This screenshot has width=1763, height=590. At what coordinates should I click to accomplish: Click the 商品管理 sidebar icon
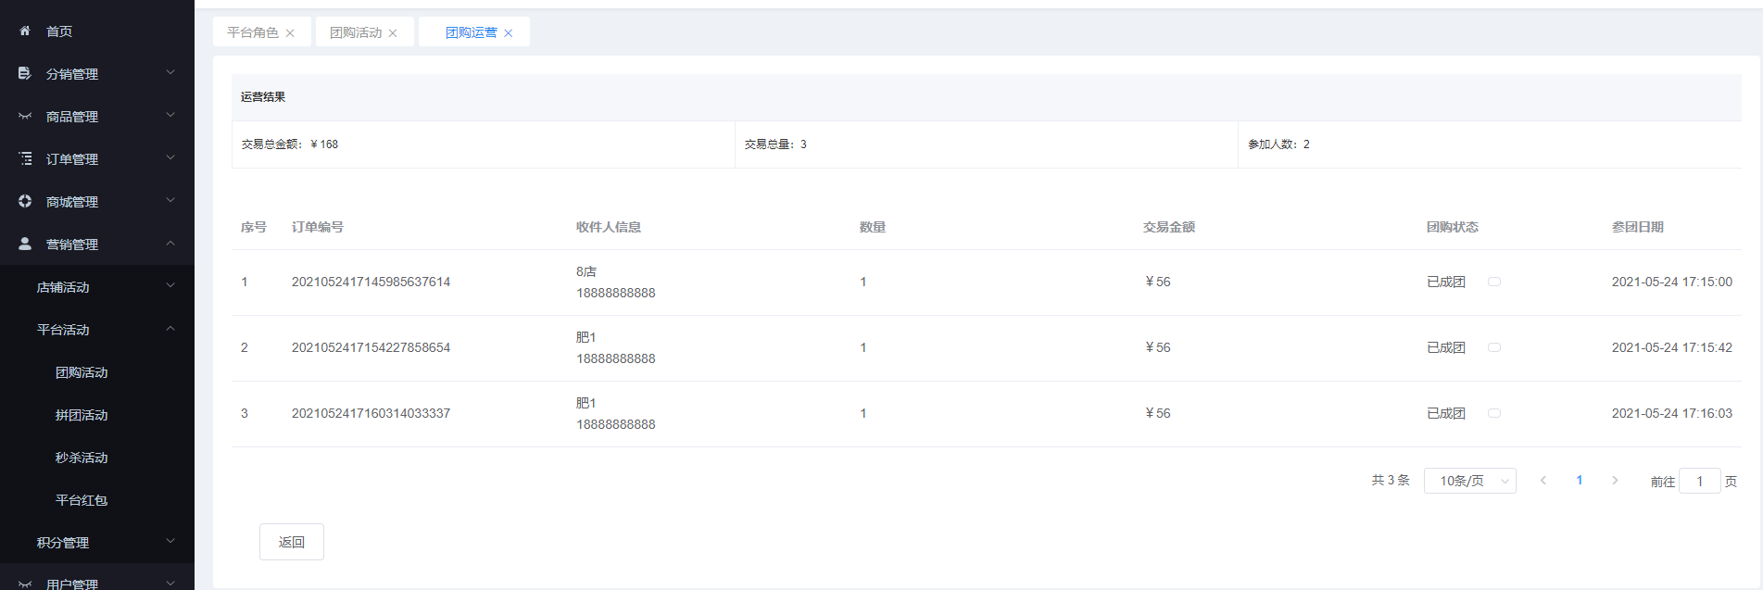25,116
